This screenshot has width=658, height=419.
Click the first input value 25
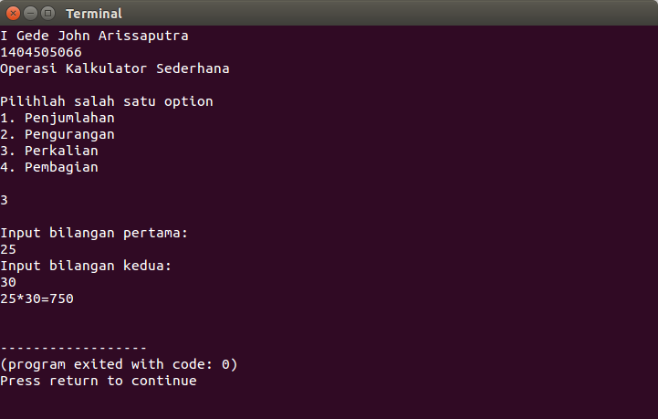[8, 249]
